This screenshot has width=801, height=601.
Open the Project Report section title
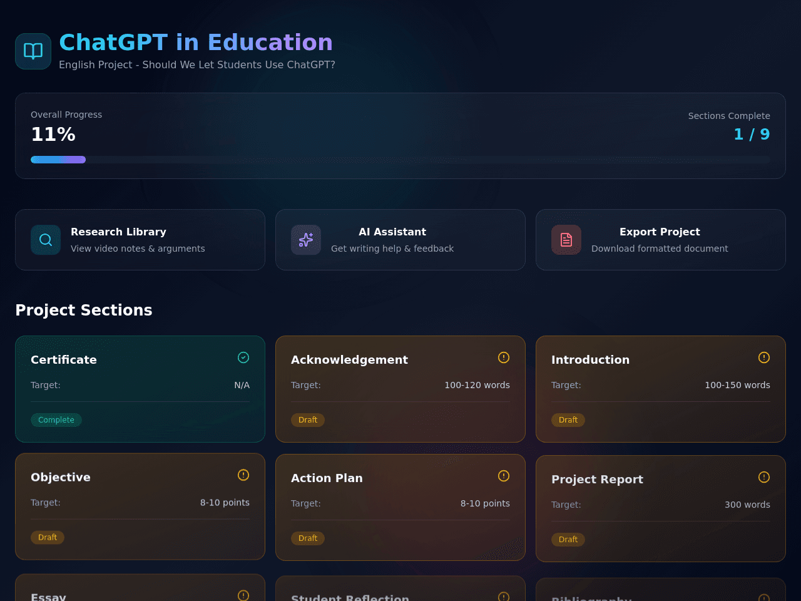click(597, 479)
